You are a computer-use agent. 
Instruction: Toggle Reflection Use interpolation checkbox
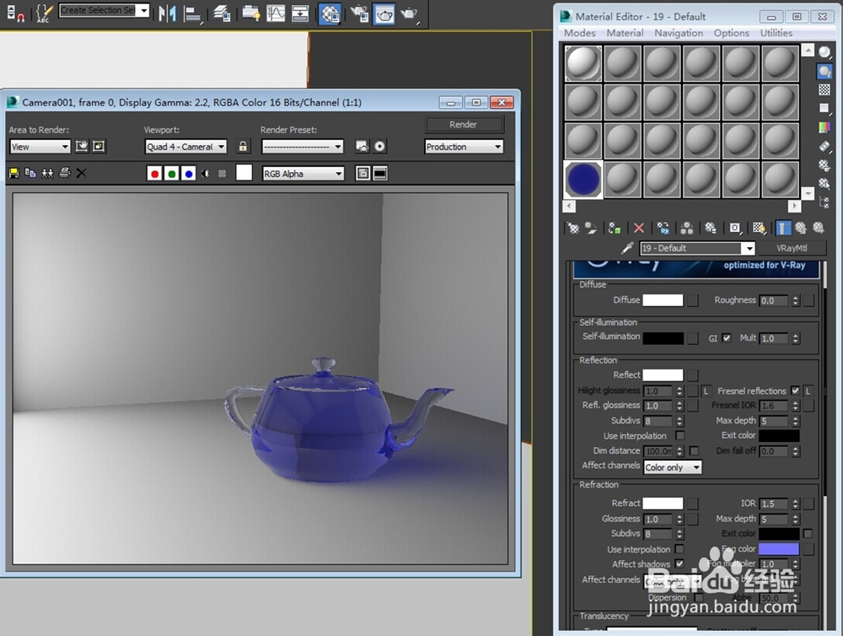pos(680,435)
